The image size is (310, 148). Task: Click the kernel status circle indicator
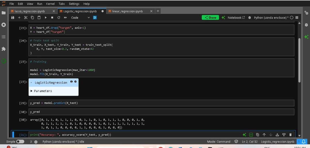pos(291,18)
